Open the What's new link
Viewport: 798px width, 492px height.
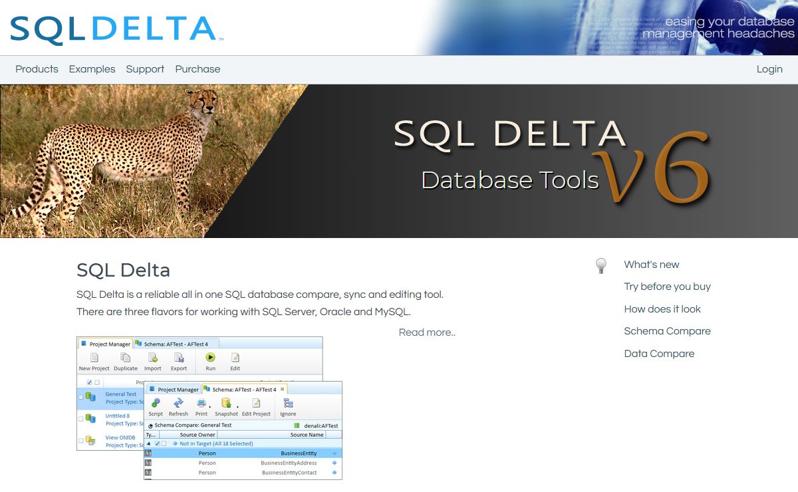point(652,265)
